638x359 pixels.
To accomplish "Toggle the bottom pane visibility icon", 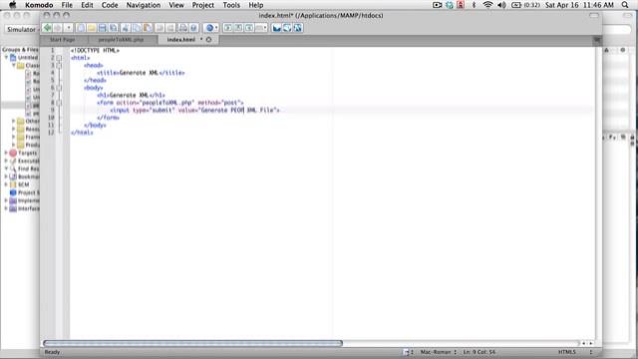I will [x=238, y=28].
